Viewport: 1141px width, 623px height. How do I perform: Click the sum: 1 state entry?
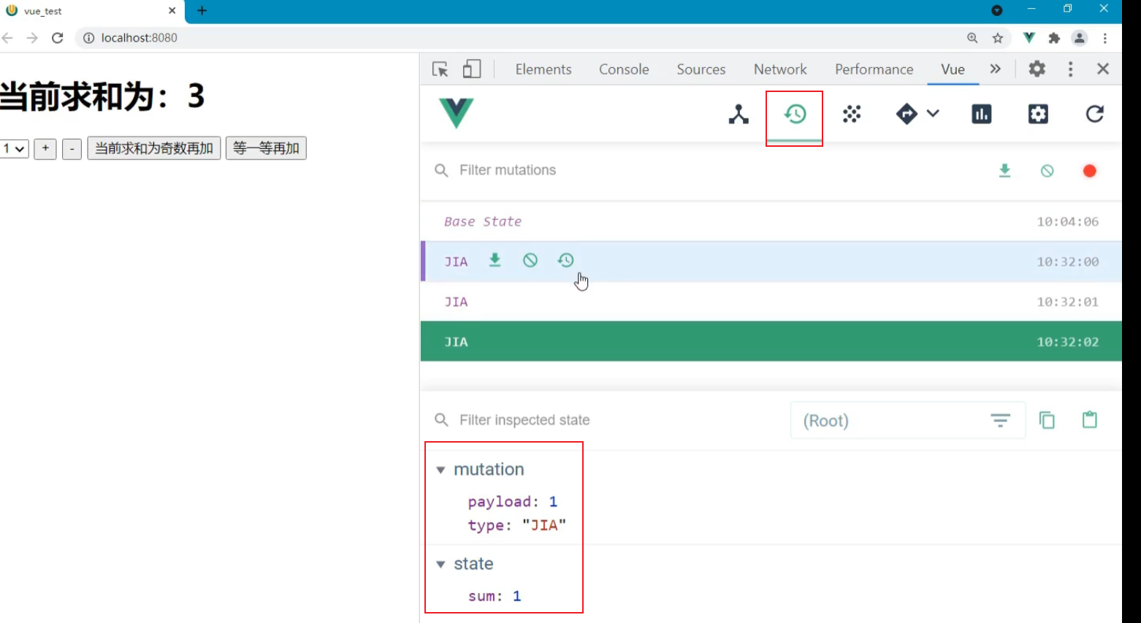[x=495, y=596]
